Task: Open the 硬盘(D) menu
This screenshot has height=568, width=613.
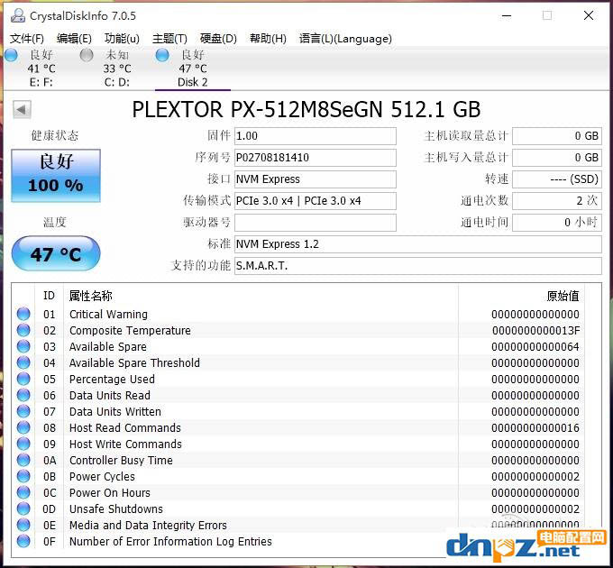Action: click(x=218, y=38)
